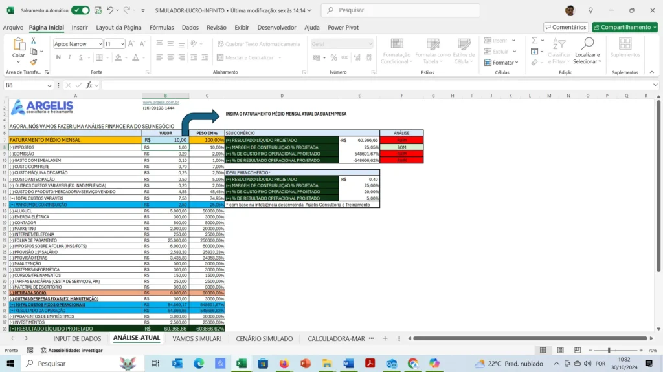This screenshot has height=372, width=663.
Task: Add a new sheet with plus icon
Action: click(x=385, y=338)
